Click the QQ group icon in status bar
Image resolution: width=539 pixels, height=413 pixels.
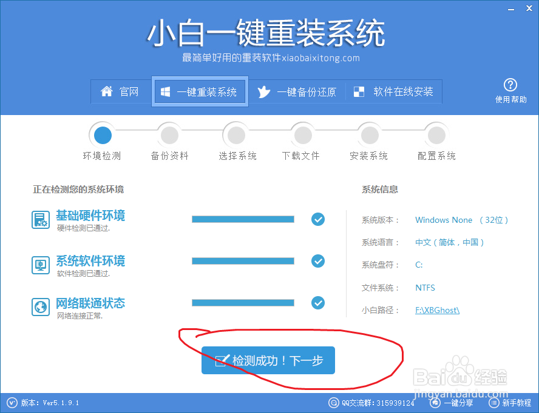pyautogui.click(x=333, y=403)
